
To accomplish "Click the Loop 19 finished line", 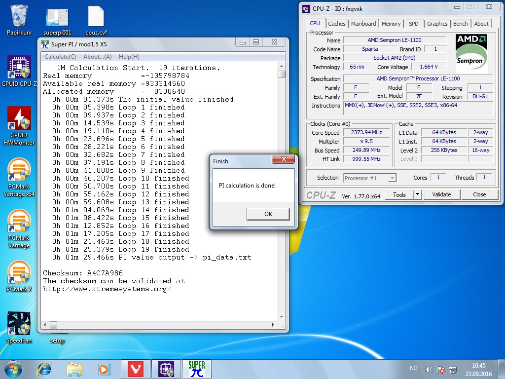I will [x=121, y=249].
